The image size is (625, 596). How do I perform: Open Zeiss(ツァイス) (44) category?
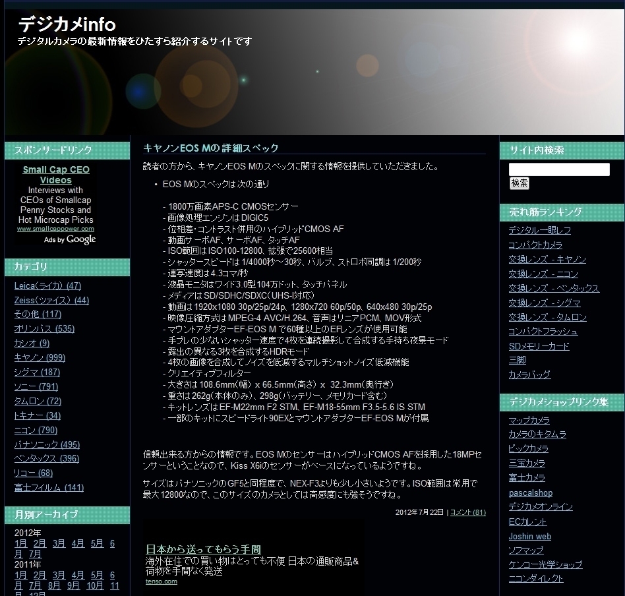(52, 300)
